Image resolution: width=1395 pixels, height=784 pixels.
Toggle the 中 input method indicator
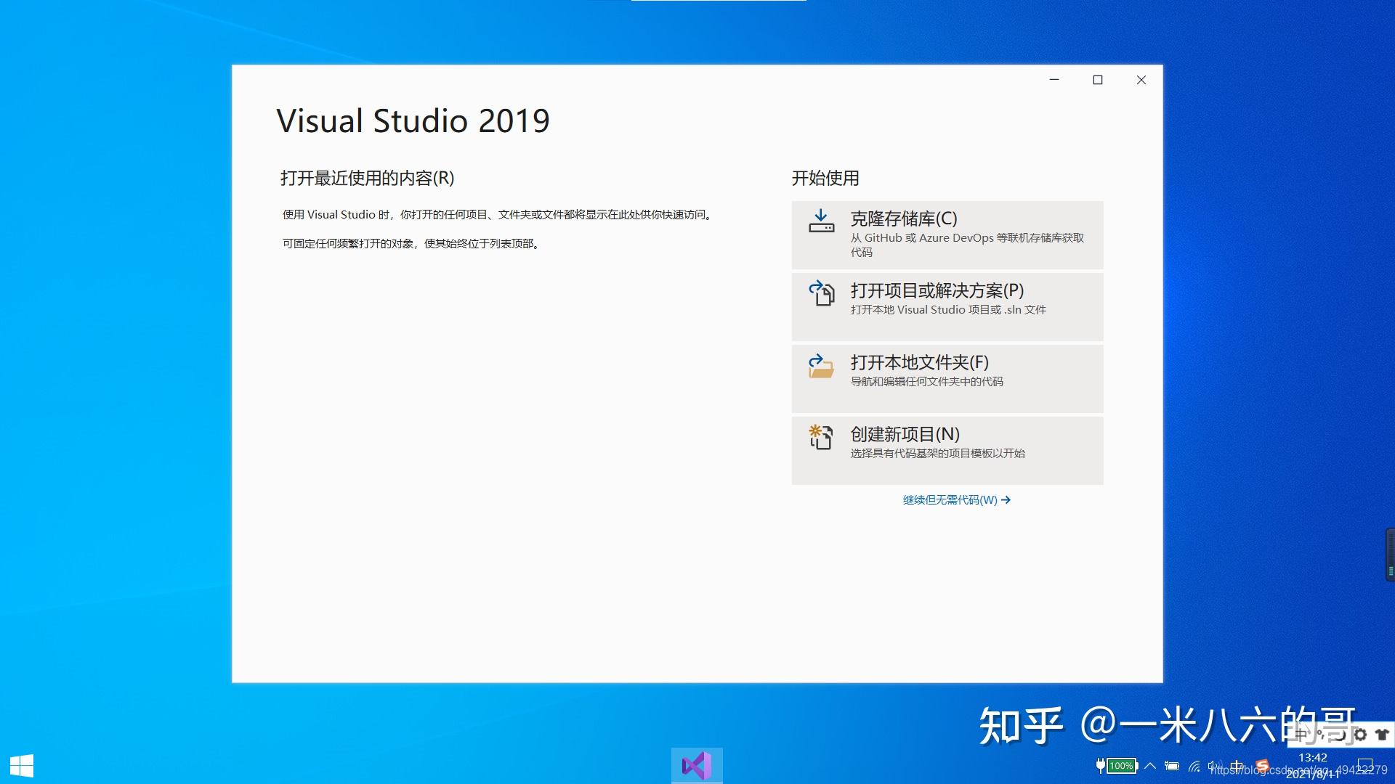[1235, 766]
